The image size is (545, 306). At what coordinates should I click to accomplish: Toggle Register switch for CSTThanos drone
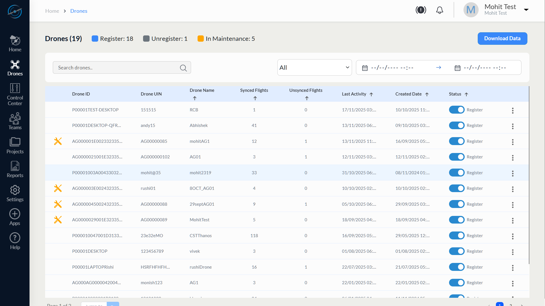(x=456, y=236)
